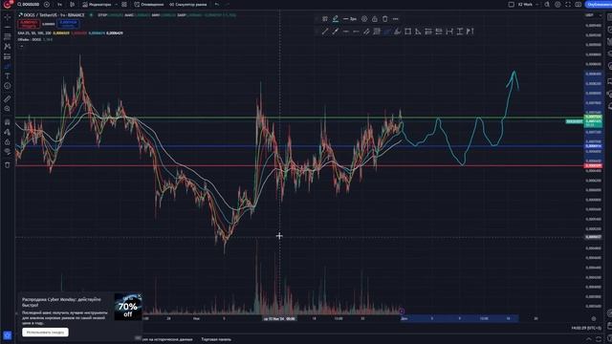The image size is (612, 344).
Task: Open the Индикаторы menu
Action: [98, 4]
